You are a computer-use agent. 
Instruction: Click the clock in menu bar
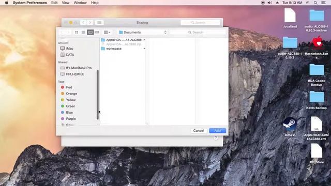point(292,3)
